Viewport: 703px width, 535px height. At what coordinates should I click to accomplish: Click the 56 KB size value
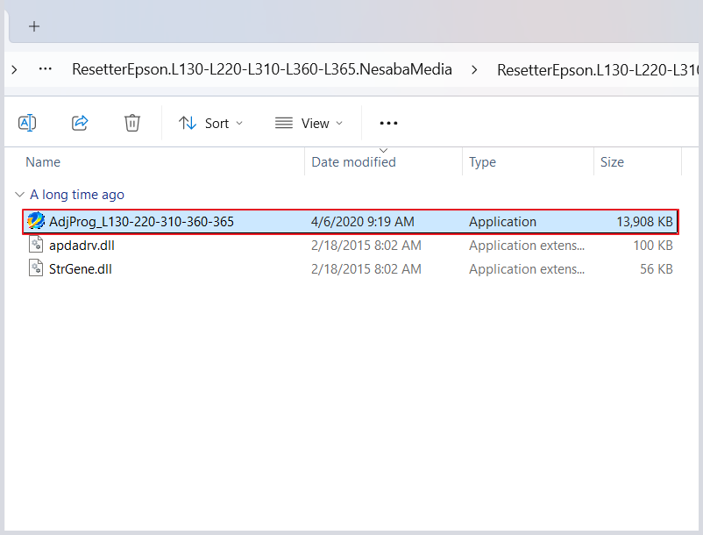click(x=657, y=269)
